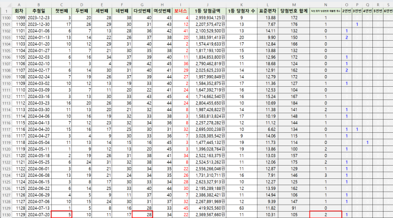Click the 회차 header cell

point(19,11)
